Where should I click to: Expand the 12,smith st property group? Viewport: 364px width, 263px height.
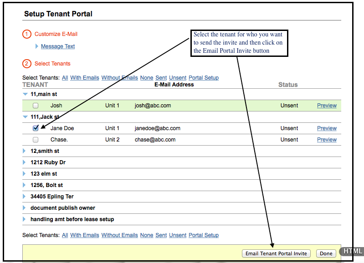point(24,151)
